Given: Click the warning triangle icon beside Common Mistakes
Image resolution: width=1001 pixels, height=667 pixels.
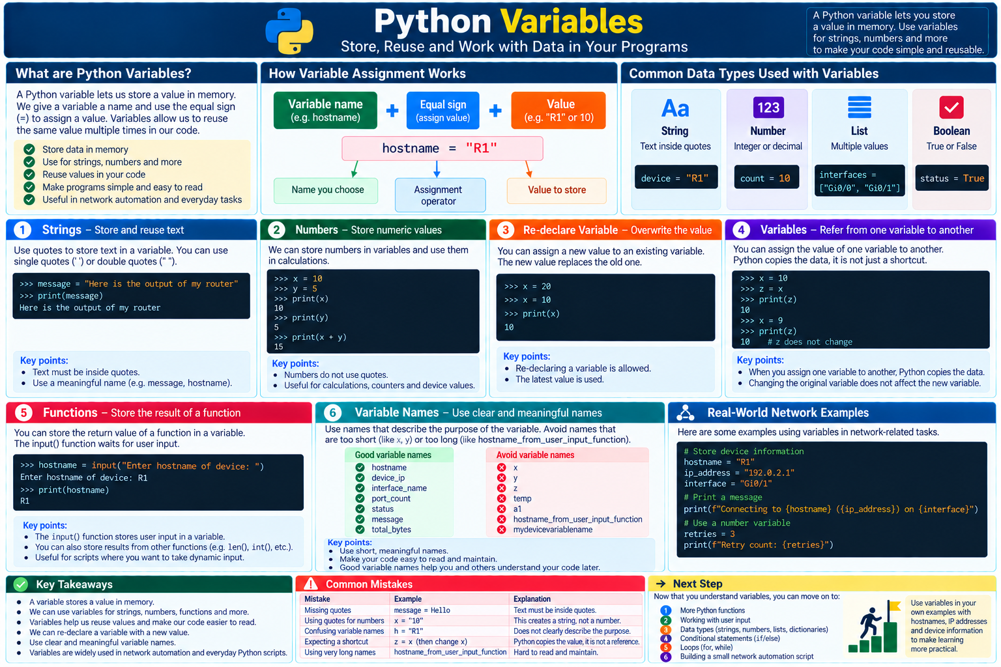Looking at the screenshot, I should tap(311, 584).
